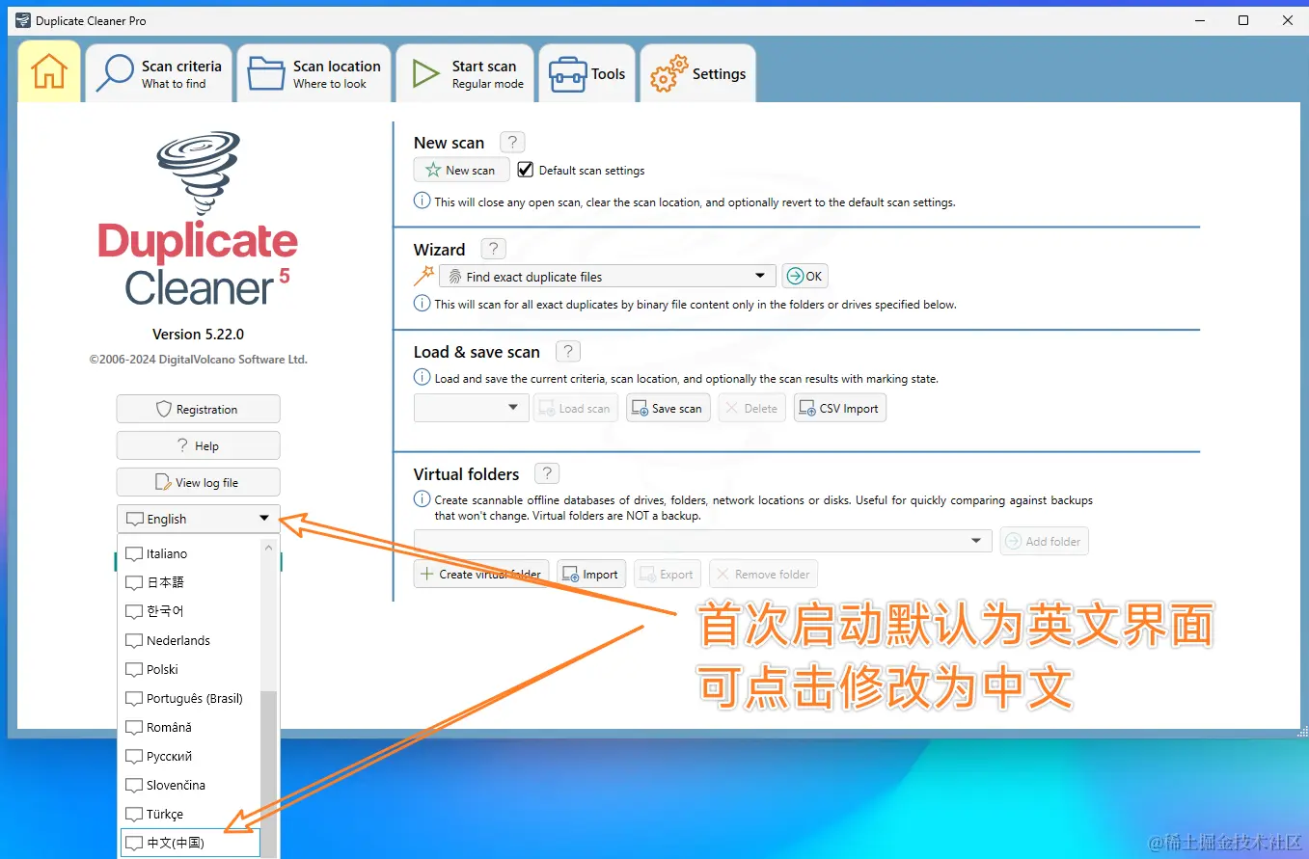Viewport: 1309px width, 859px height.
Task: Choose Русский language option
Action: [190, 756]
